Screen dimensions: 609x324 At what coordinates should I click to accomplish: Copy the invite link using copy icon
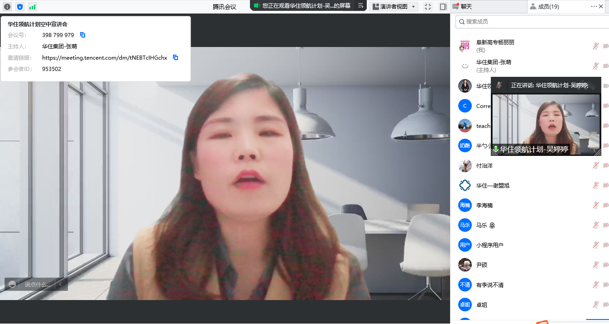click(175, 57)
